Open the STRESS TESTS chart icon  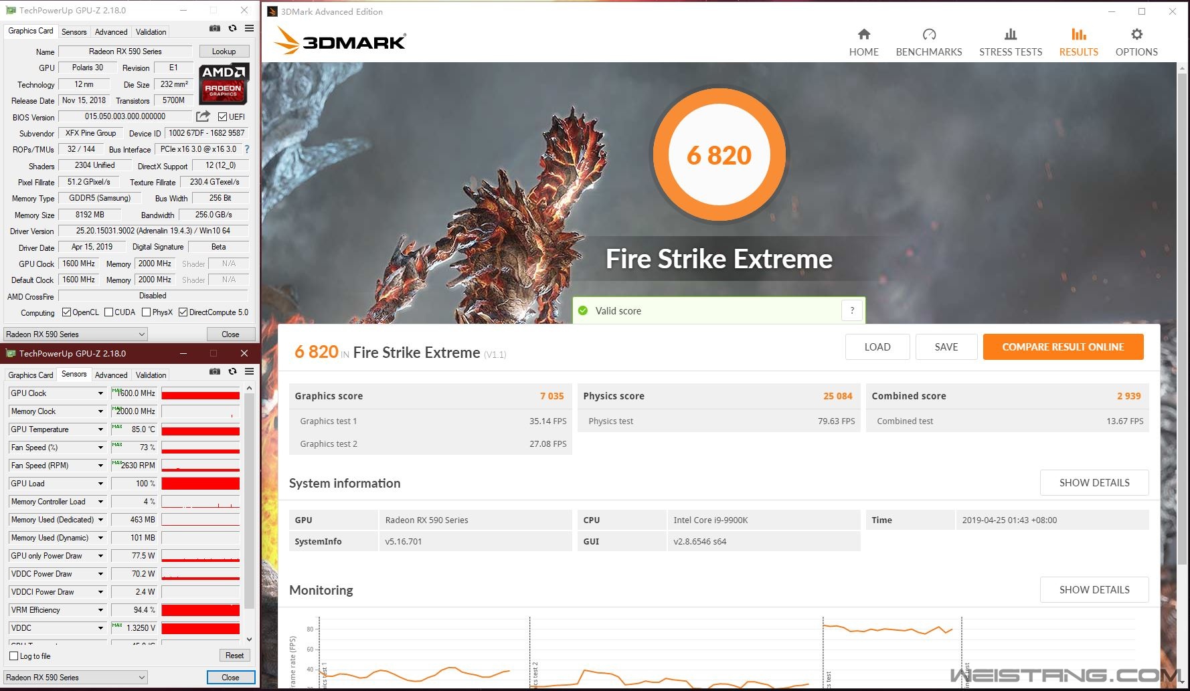(1011, 34)
